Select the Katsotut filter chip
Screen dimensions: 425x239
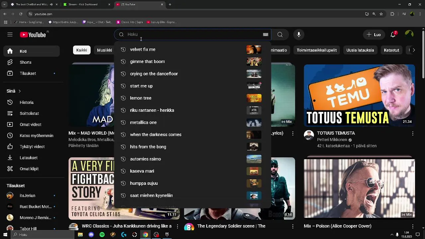(x=391, y=50)
